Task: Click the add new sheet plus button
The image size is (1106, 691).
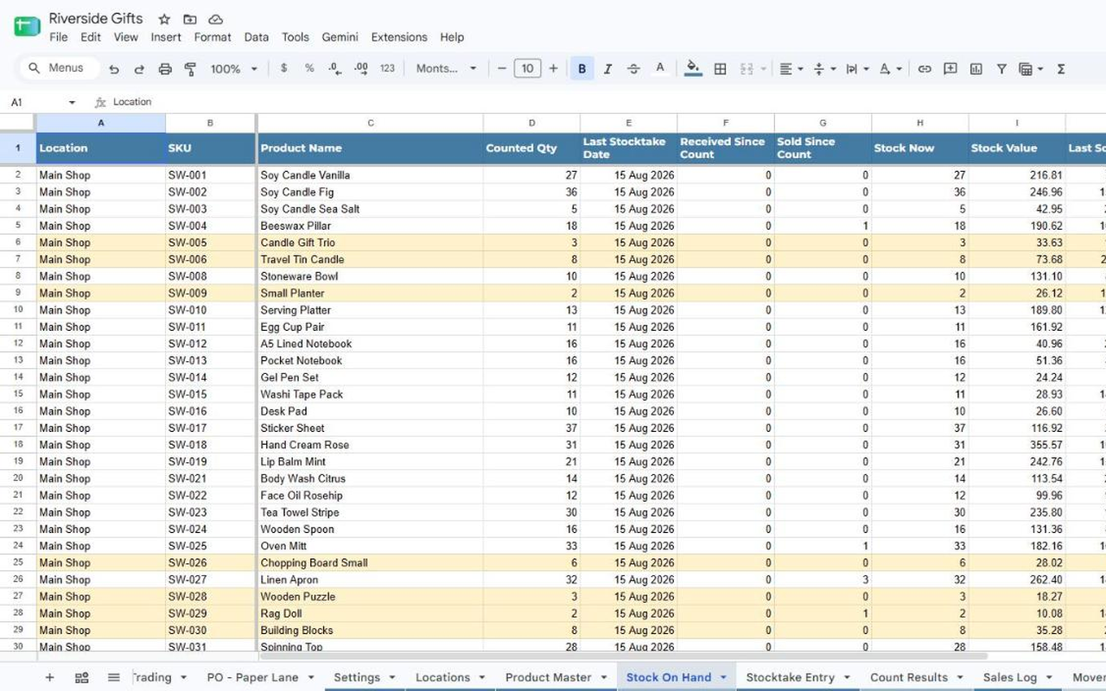Action: pos(49,678)
